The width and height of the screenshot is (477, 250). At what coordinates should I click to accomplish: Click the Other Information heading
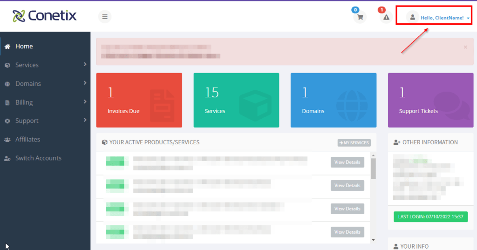(x=430, y=142)
